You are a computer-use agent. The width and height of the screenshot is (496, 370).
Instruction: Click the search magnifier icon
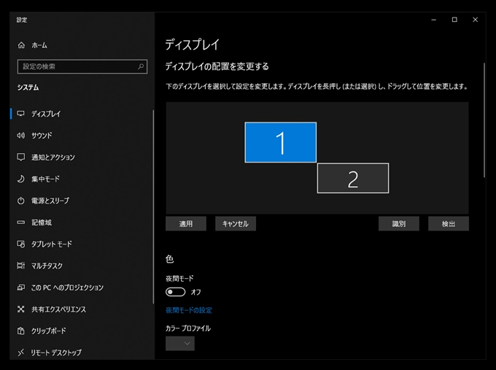pyautogui.click(x=141, y=66)
